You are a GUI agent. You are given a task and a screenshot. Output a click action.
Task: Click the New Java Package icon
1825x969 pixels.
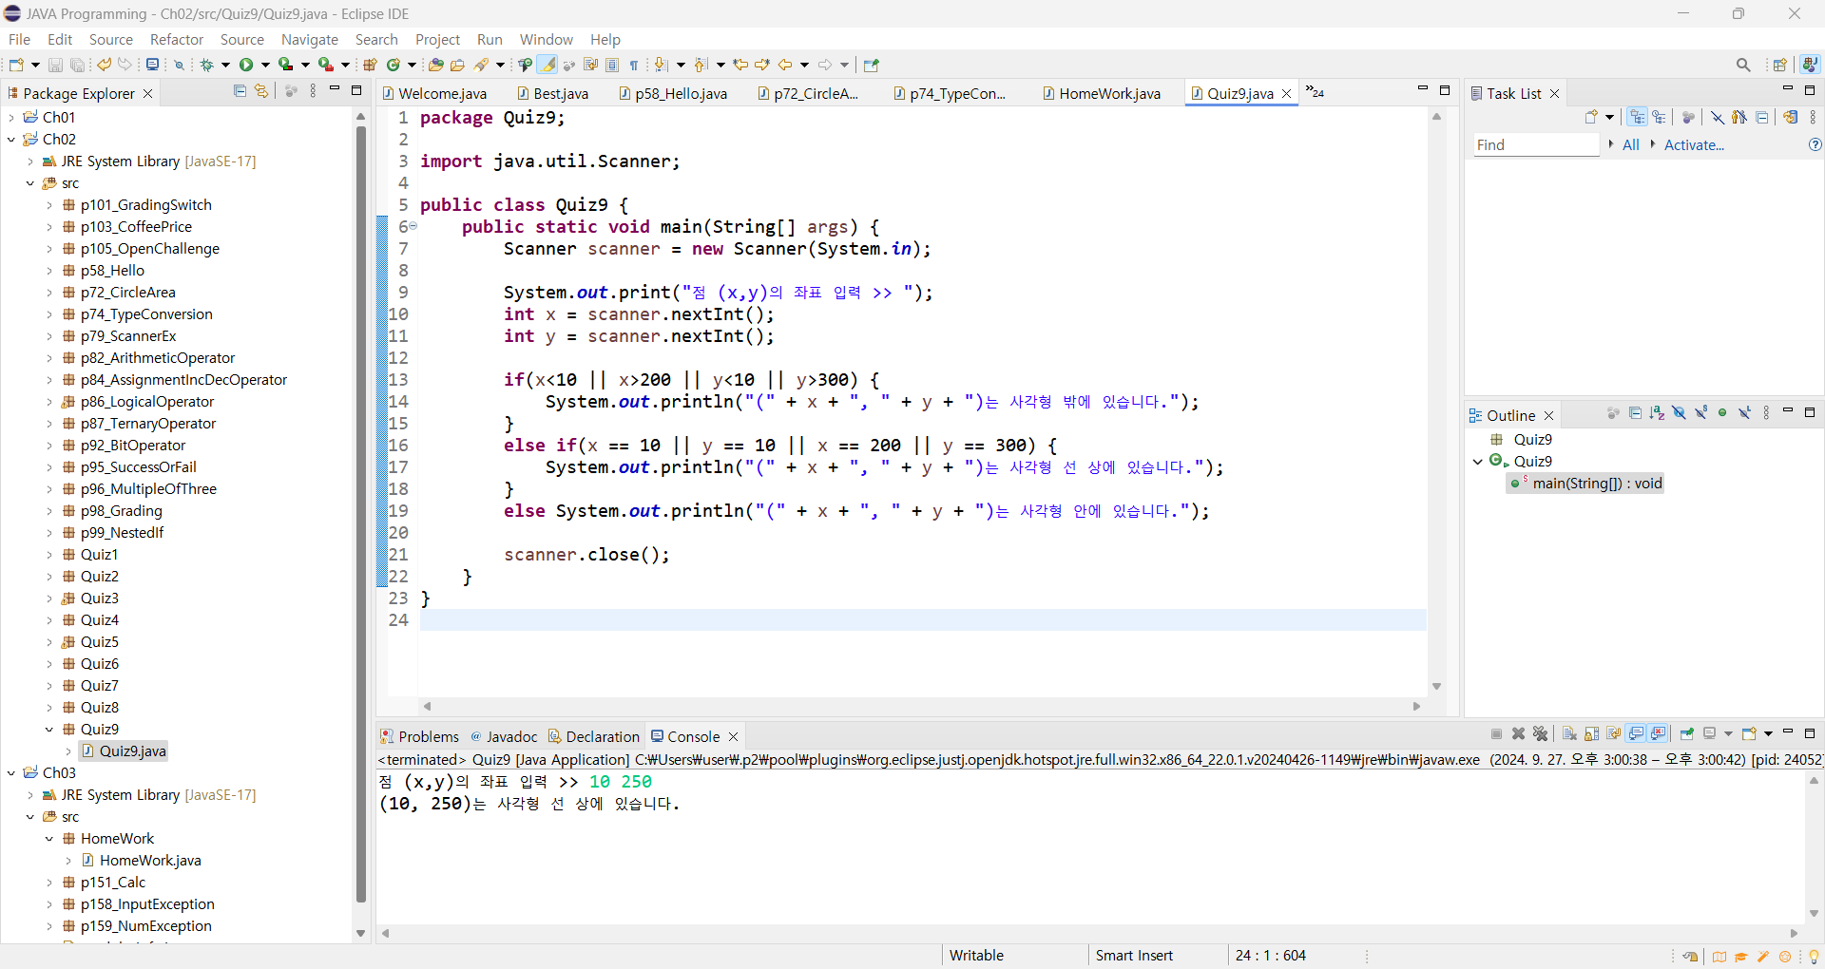[370, 65]
